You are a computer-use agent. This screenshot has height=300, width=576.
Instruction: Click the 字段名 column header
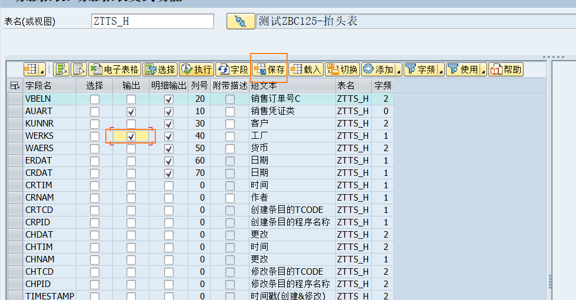tap(49, 86)
